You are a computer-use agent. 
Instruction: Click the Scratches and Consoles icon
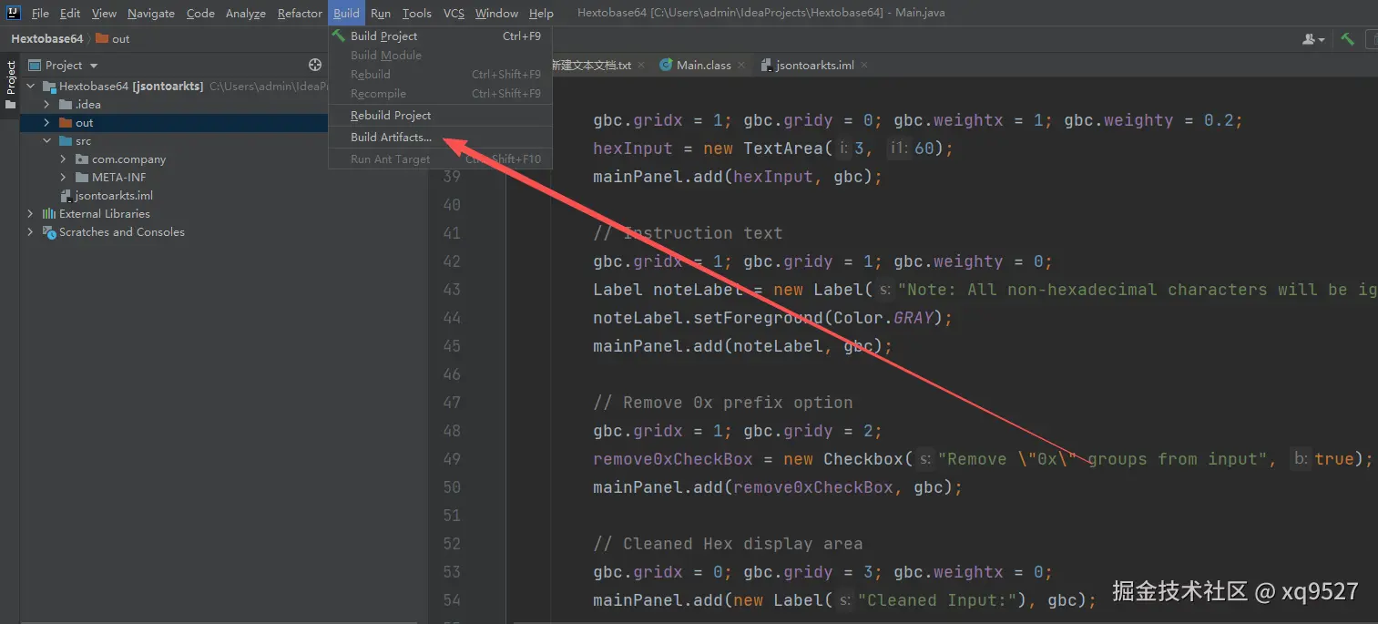pos(49,231)
